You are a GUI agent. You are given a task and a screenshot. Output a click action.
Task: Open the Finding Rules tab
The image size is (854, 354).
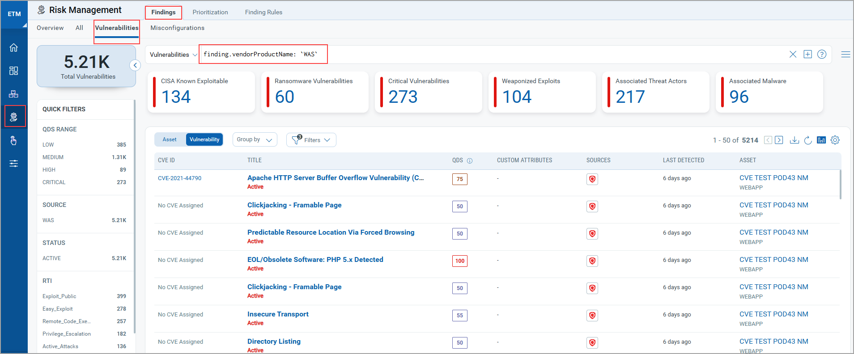263,12
